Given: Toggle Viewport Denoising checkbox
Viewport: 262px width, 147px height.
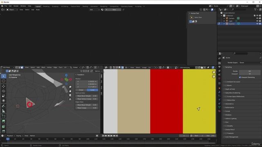Looking at the screenshot, I should pos(240,77).
